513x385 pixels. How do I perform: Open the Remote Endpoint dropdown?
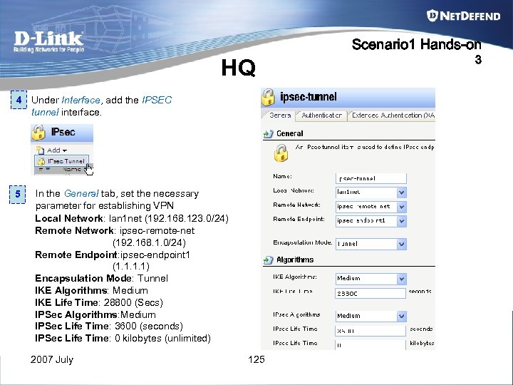tap(370, 221)
